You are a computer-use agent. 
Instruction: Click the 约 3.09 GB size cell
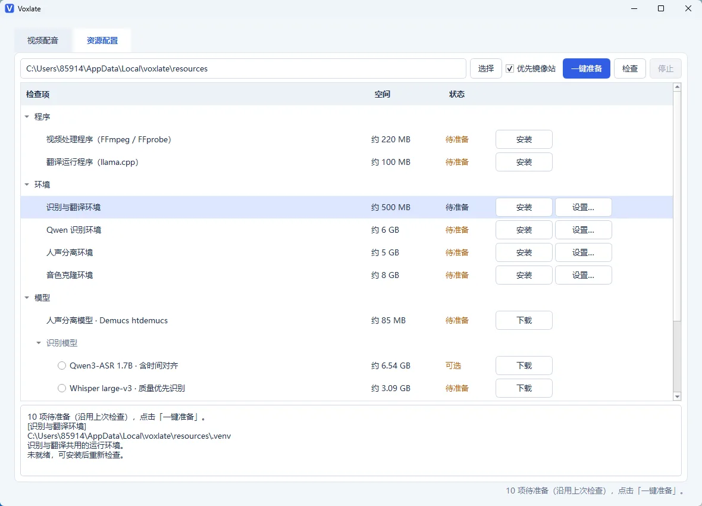pyautogui.click(x=390, y=388)
